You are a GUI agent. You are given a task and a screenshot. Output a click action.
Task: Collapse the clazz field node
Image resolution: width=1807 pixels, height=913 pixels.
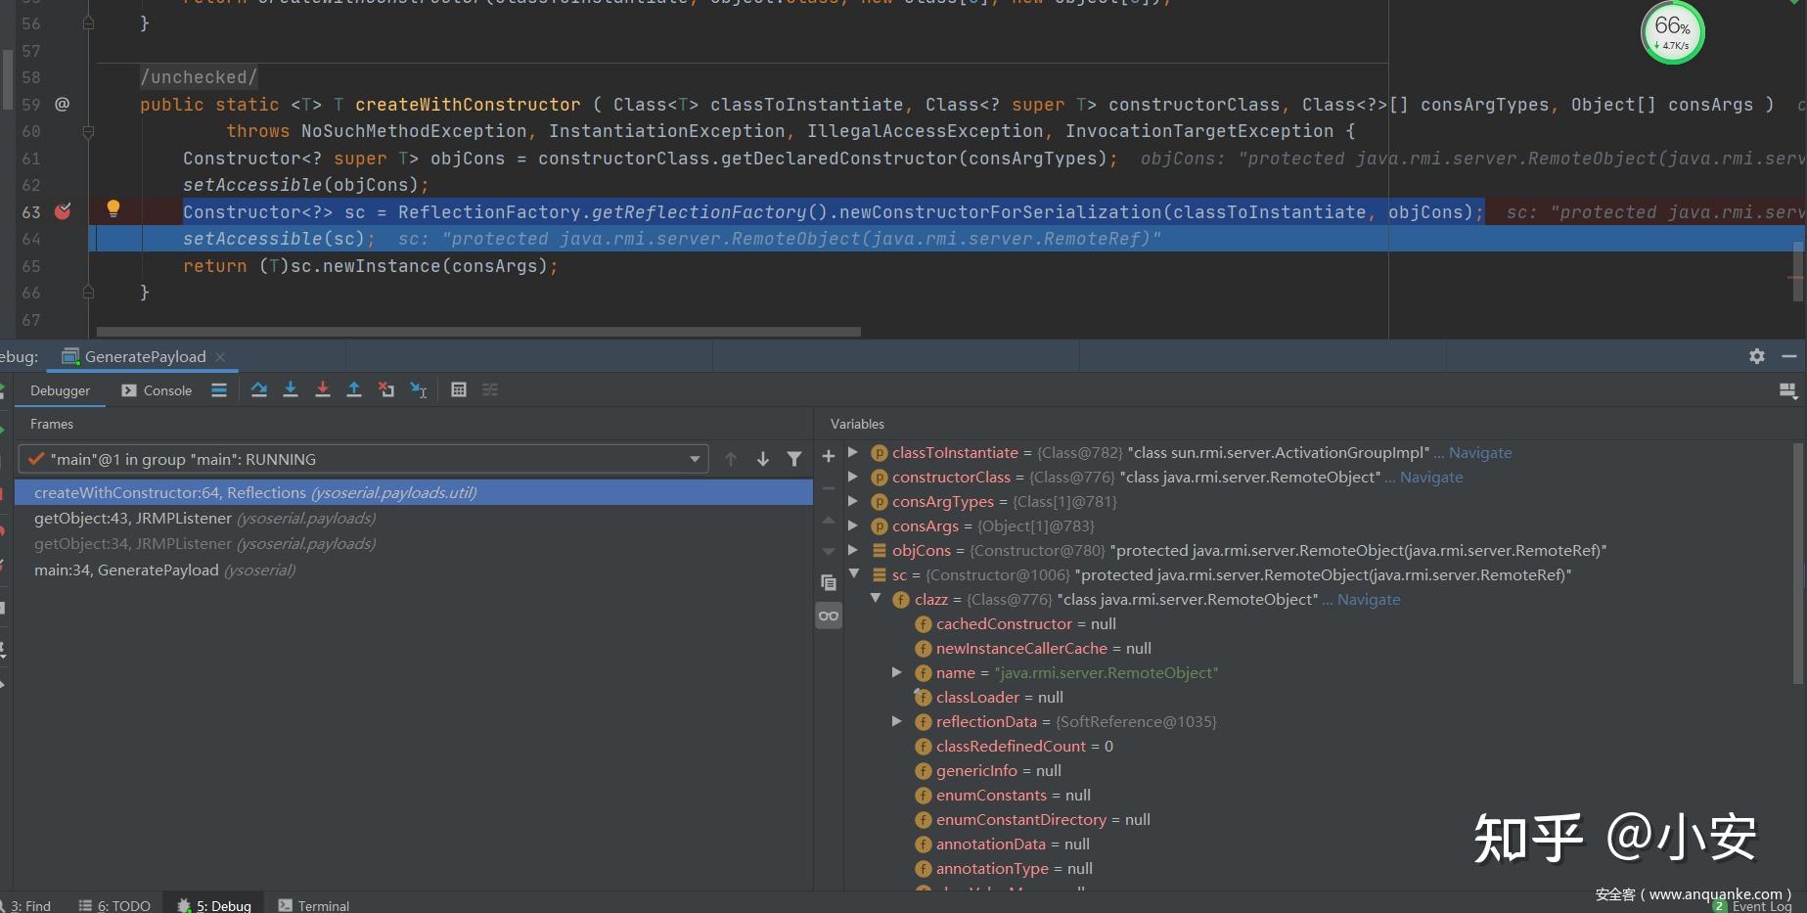[x=876, y=599]
